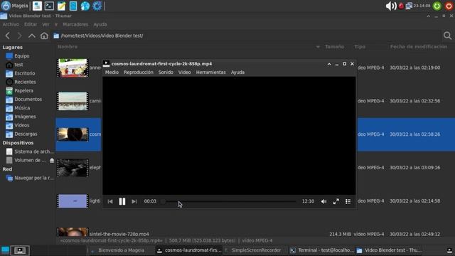The width and height of the screenshot is (455, 256).
Task: Skip to previous track in player
Action: [110, 201]
